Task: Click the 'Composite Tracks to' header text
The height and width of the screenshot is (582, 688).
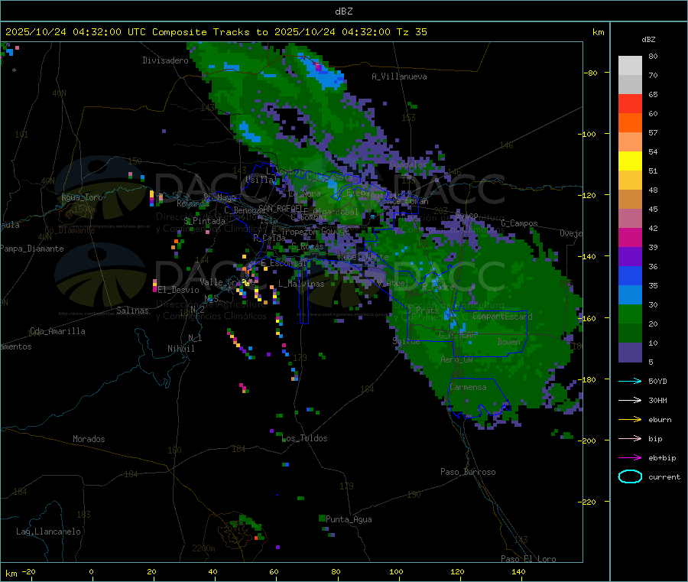Action: pos(210,32)
